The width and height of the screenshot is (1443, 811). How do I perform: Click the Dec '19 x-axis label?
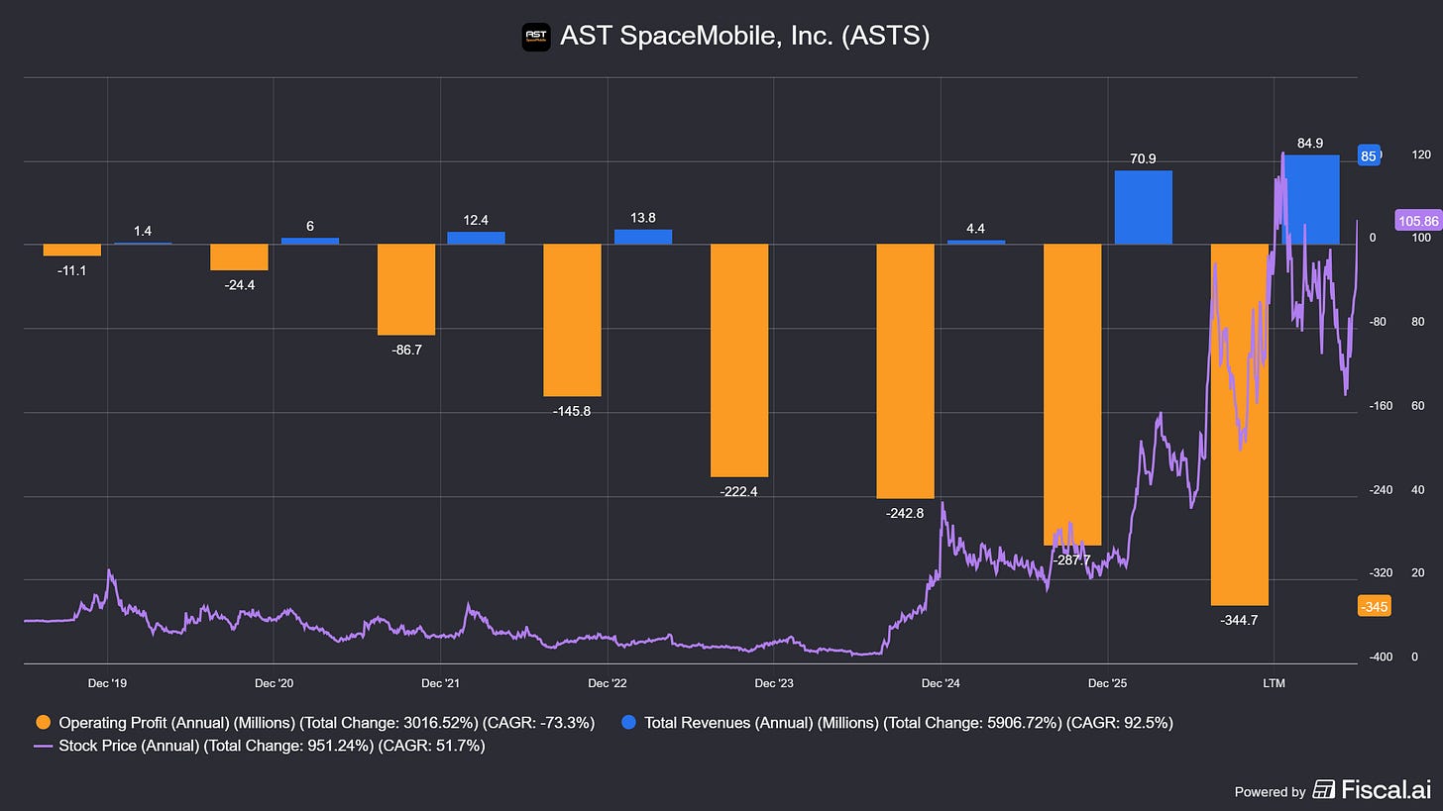point(107,683)
